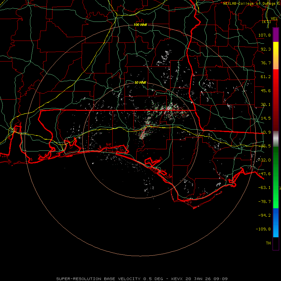Image resolution: width=281 pixels, height=281 pixels.
Task: Click the "100 NMI" range ring label
Action: coord(140,25)
